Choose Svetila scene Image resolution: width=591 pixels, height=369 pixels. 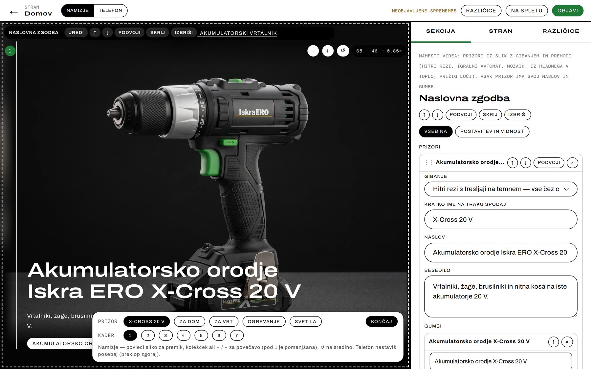coord(305,321)
